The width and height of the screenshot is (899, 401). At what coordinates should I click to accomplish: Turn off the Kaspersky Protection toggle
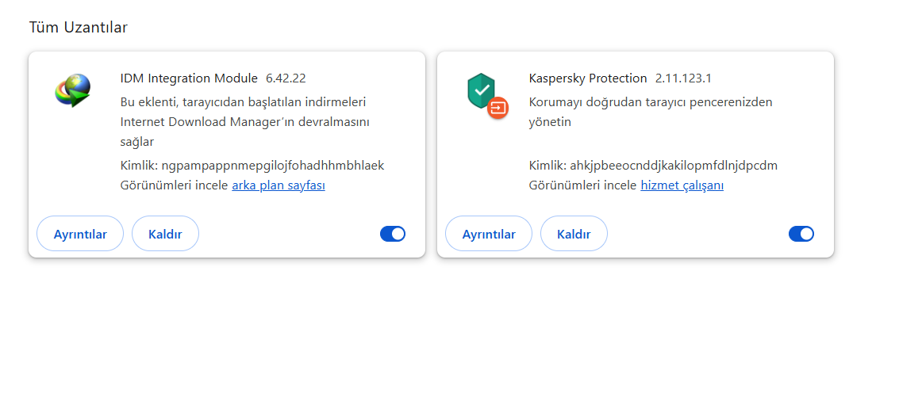click(x=801, y=234)
